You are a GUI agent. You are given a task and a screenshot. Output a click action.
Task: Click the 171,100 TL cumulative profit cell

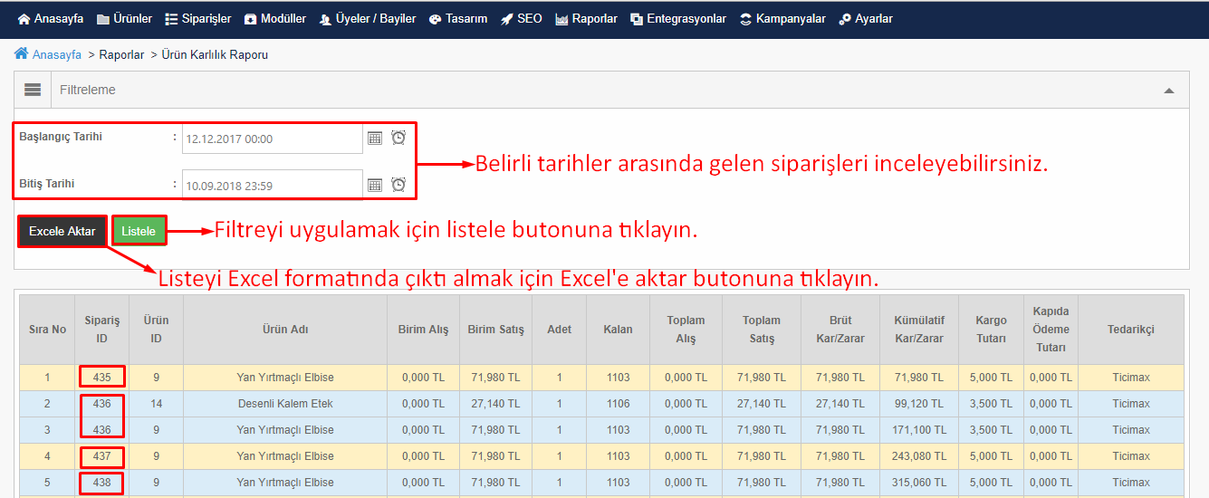coord(919,430)
